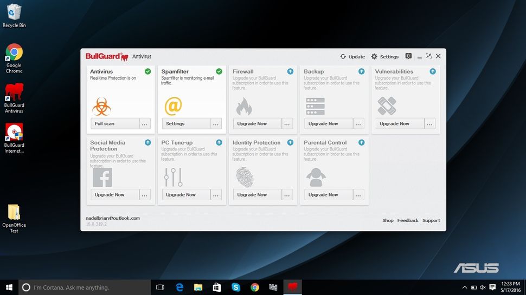This screenshot has width=526, height=295.
Task: Expand Parental Control more options menu
Action: pos(358,194)
